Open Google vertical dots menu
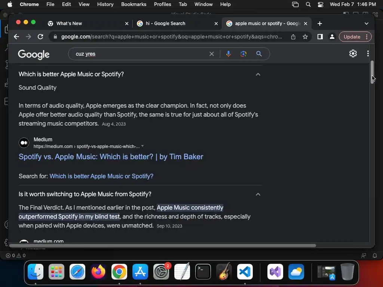Screen dimensions: 383x287 tap(368, 53)
